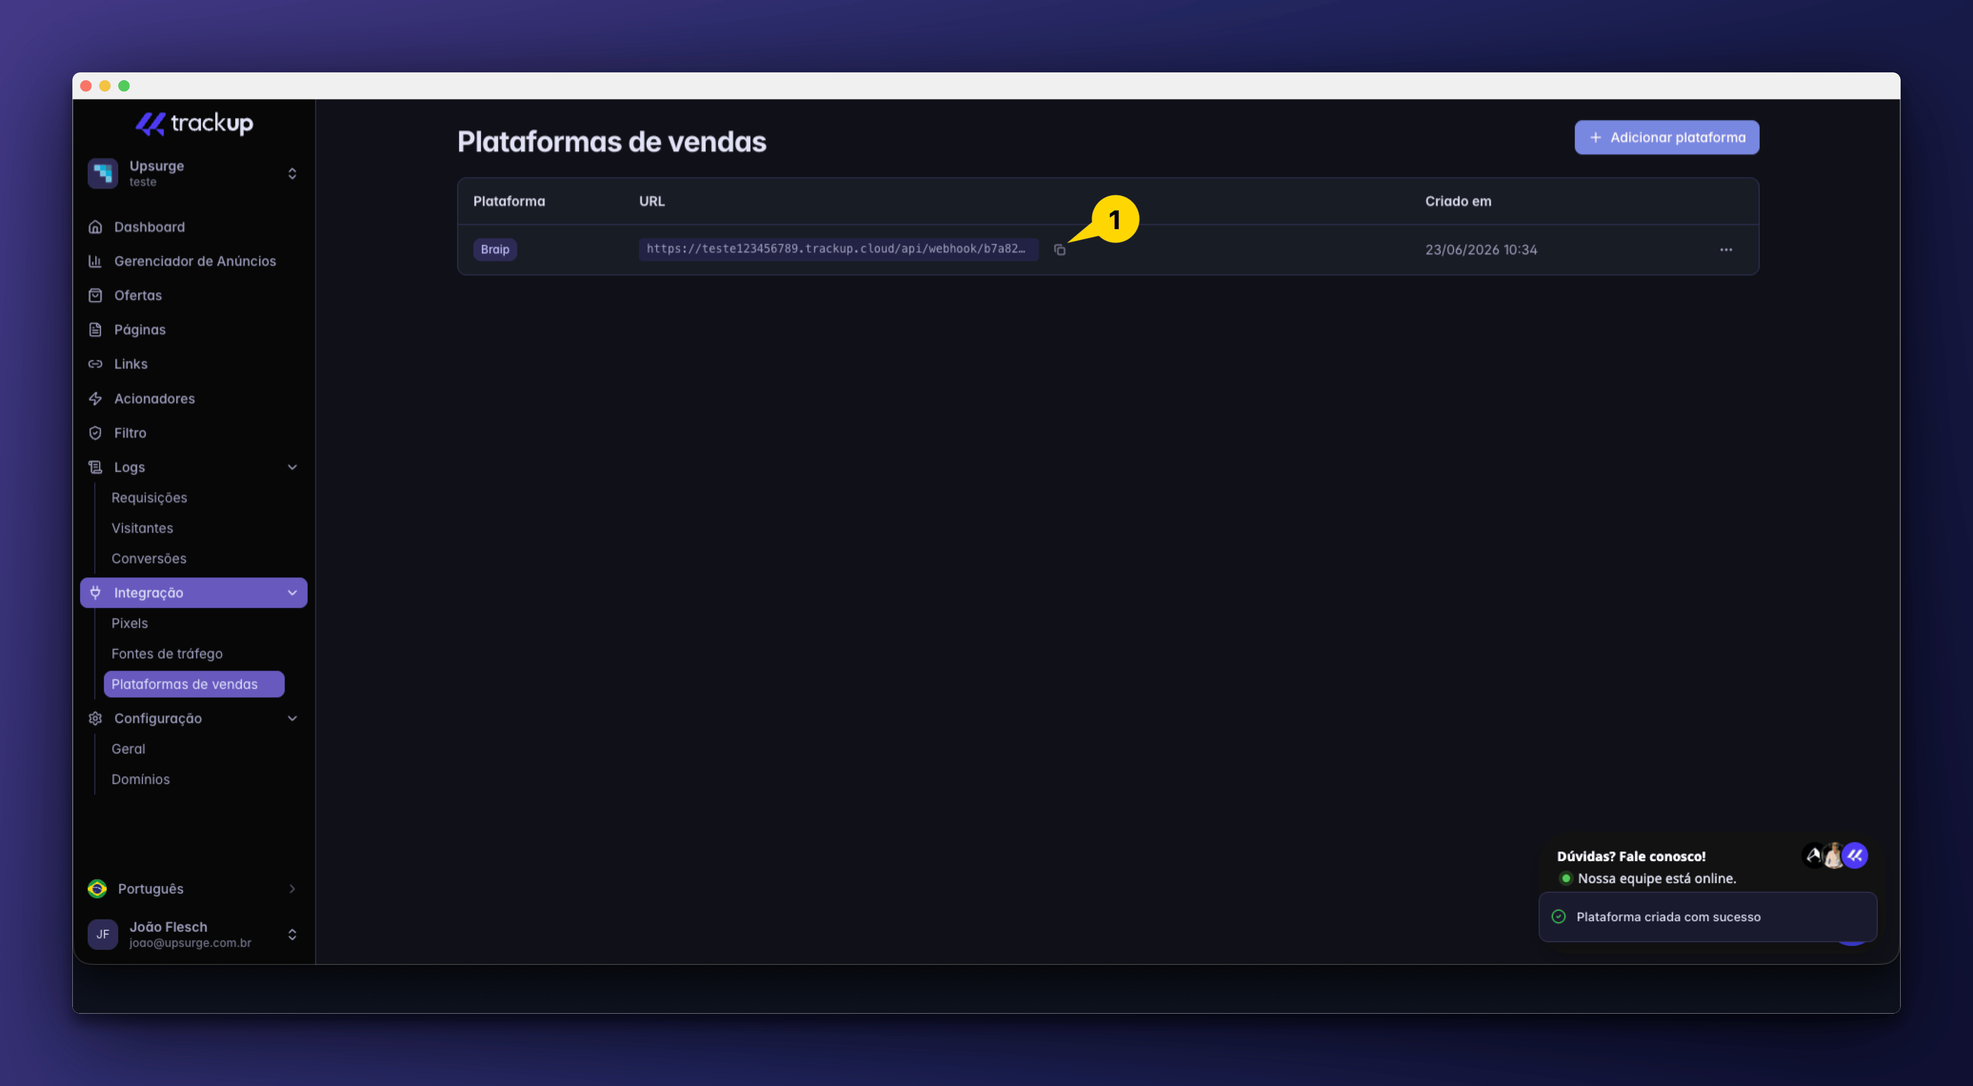Viewport: 1973px width, 1086px height.
Task: Open chat via support team avatars
Action: click(x=1835, y=856)
